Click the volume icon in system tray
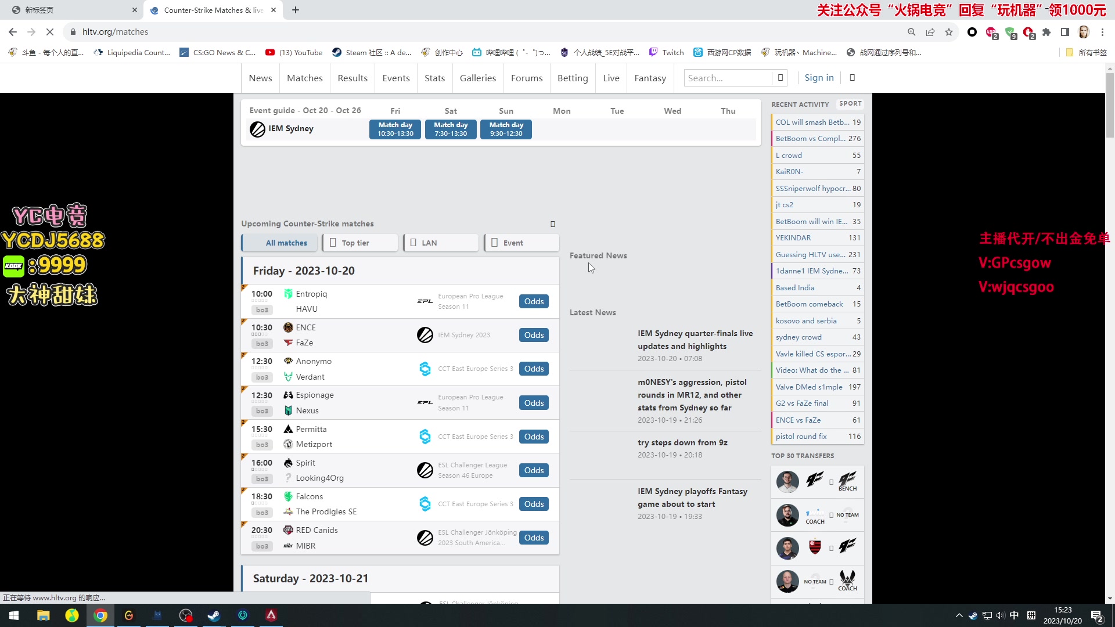 point(1000,615)
